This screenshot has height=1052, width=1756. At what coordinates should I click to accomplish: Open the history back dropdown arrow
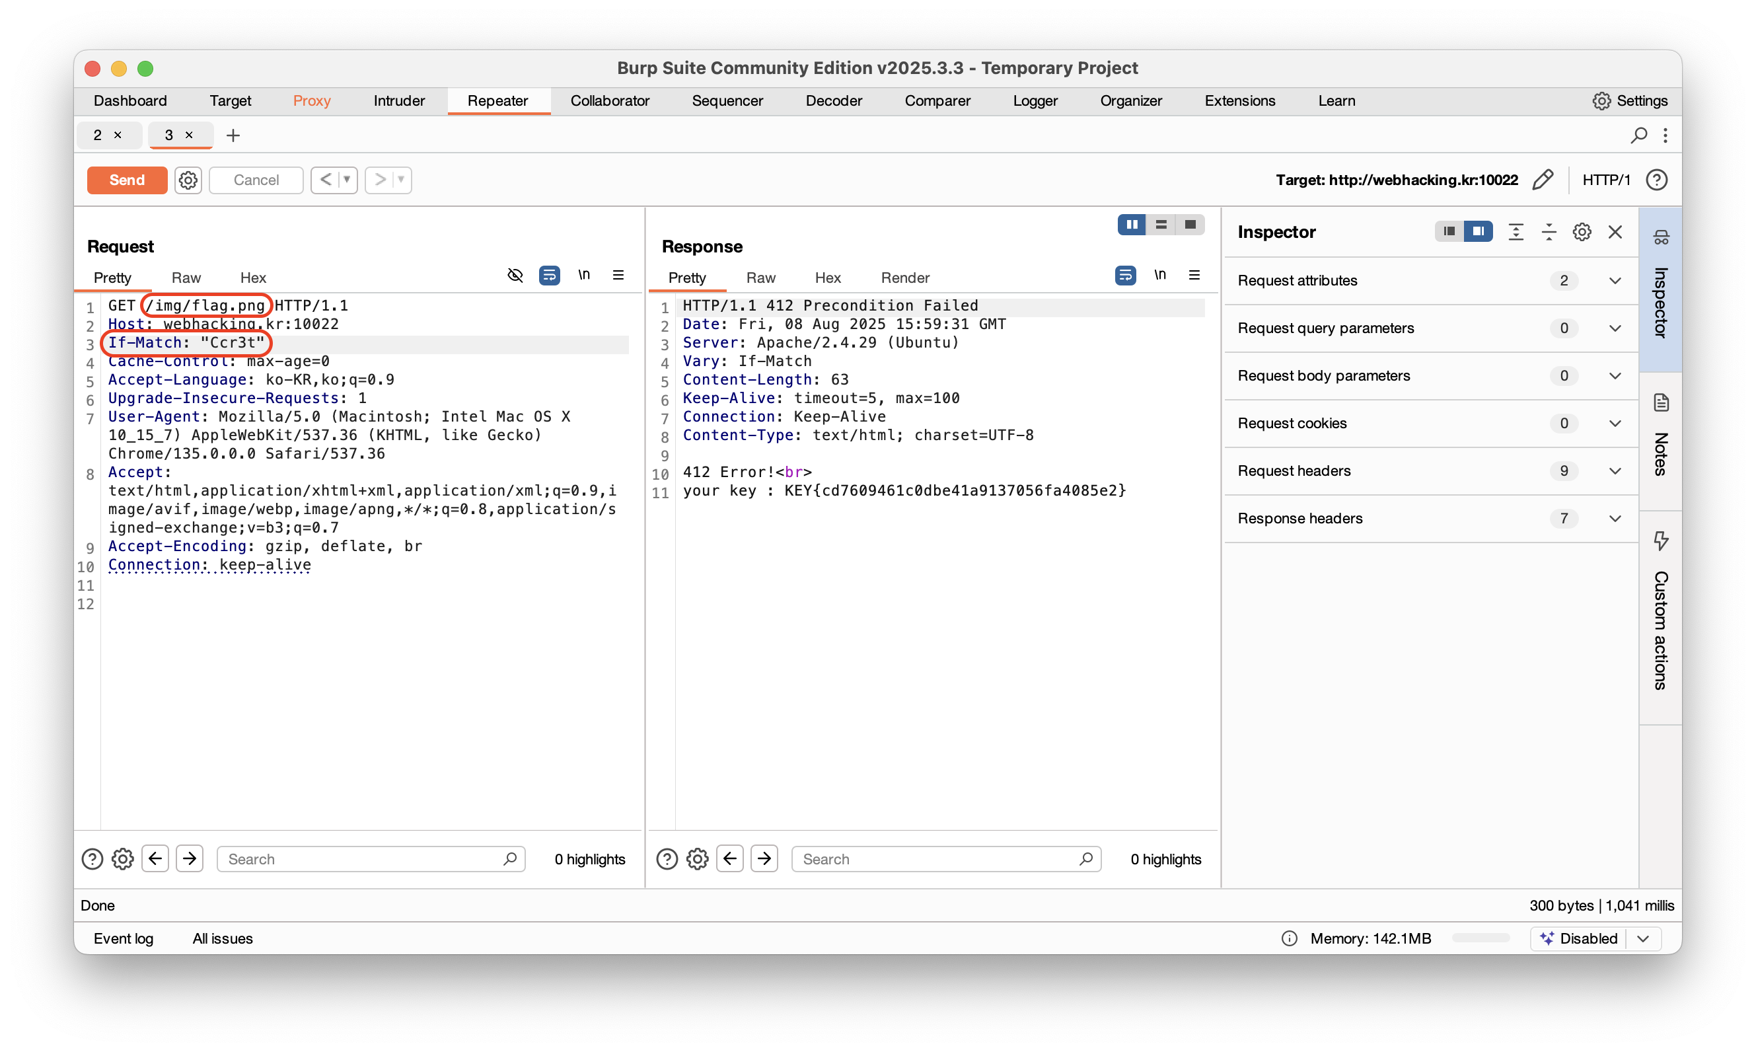point(348,180)
